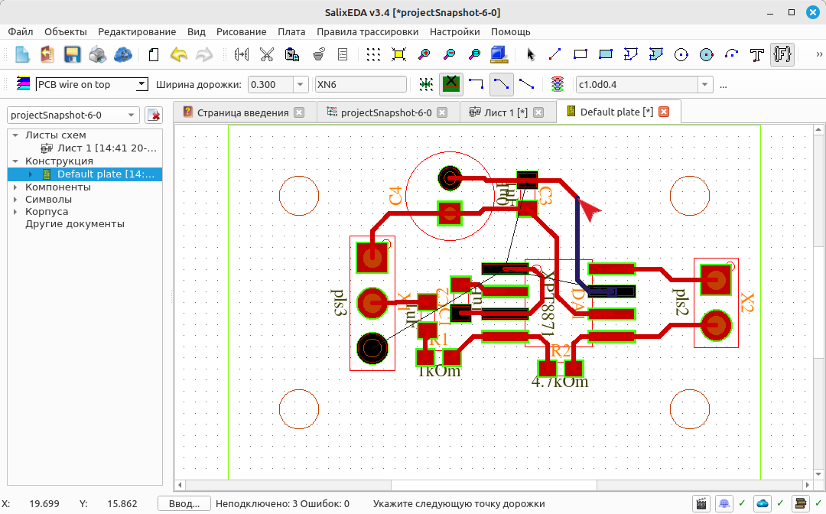Screen dimensions: 826x514
Task: Click the vertical scrollbar up arrow
Action: coord(818,129)
